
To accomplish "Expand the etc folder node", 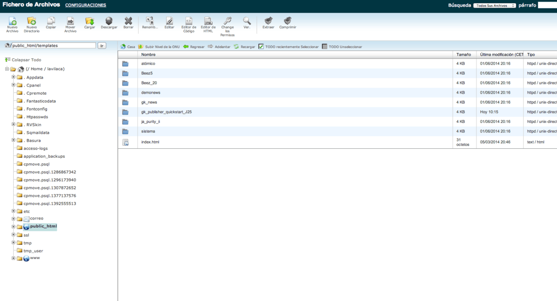I will [x=13, y=211].
